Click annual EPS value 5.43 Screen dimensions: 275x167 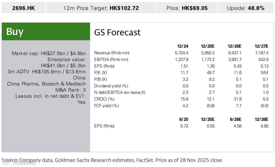click(x=238, y=66)
